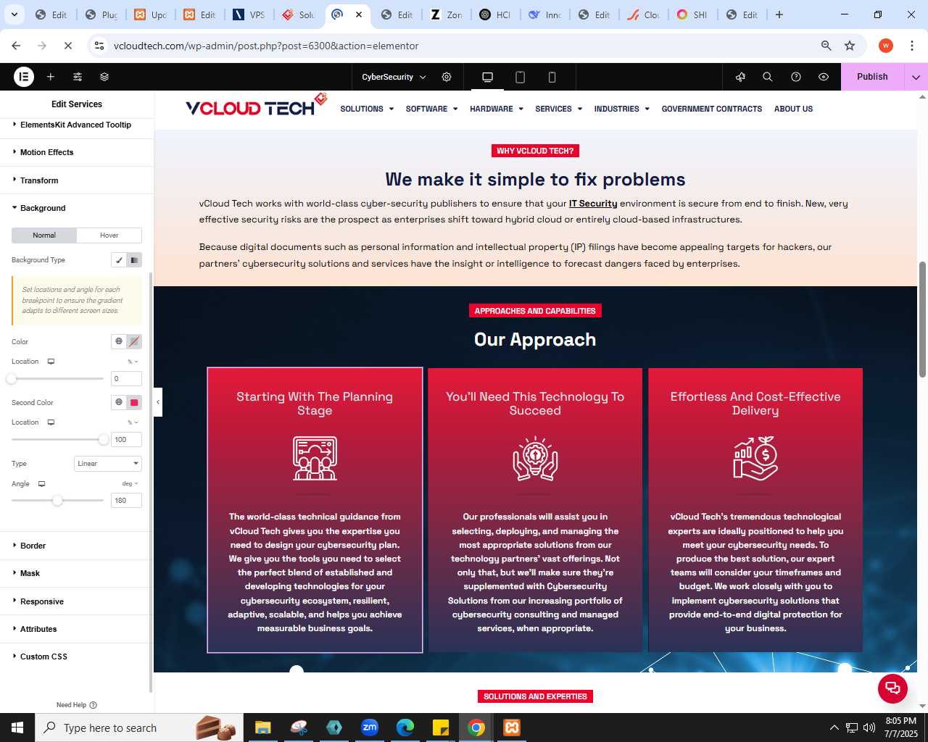928x742 pixels.
Task: Choose Gradient background type icon
Action: (x=134, y=260)
